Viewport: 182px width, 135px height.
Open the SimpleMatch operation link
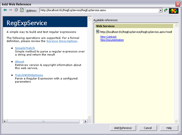[25, 48]
